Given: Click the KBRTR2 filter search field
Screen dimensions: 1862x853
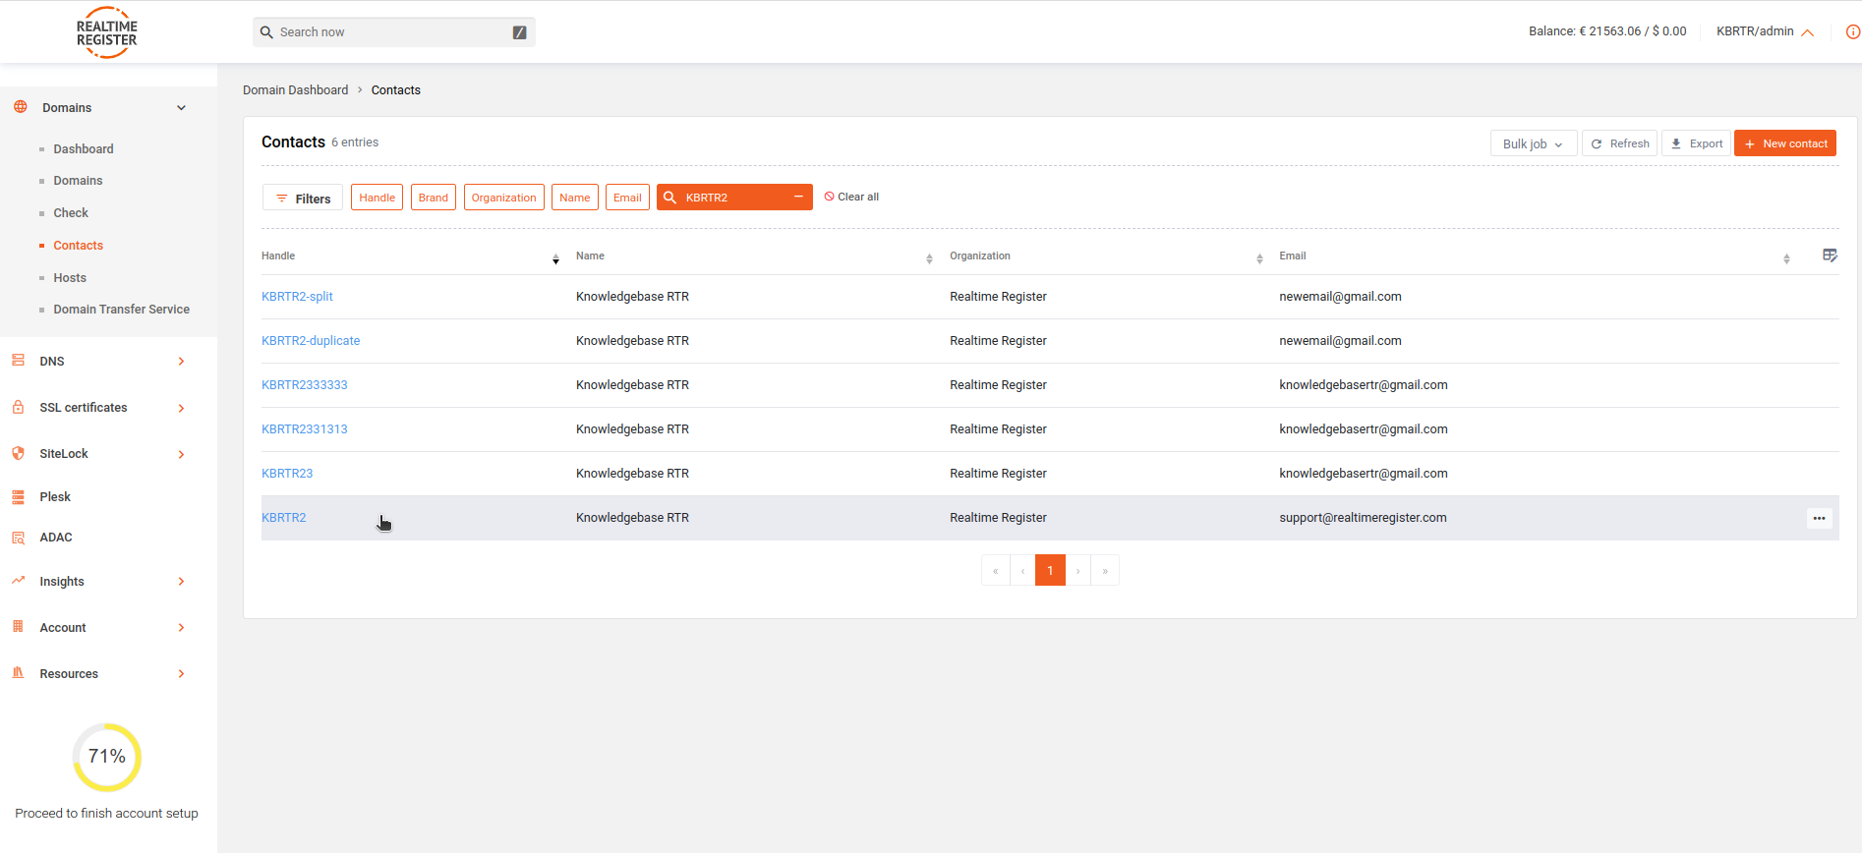Looking at the screenshot, I should click(x=734, y=198).
